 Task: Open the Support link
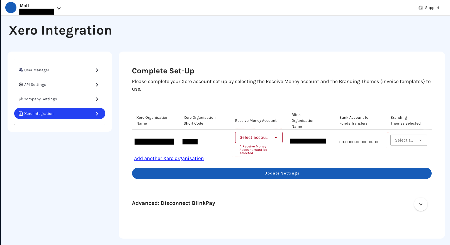(x=429, y=8)
